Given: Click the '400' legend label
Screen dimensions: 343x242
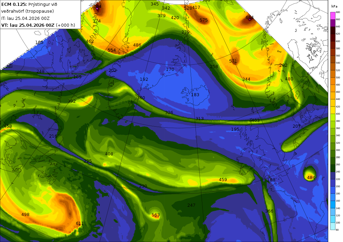Looking at the screenshot, I should click(338, 114).
